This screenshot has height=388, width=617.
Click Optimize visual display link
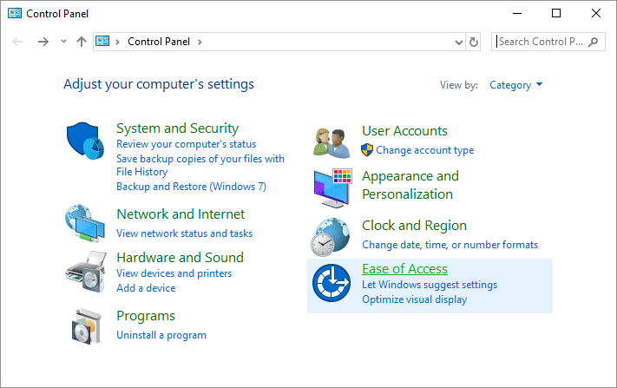click(414, 299)
